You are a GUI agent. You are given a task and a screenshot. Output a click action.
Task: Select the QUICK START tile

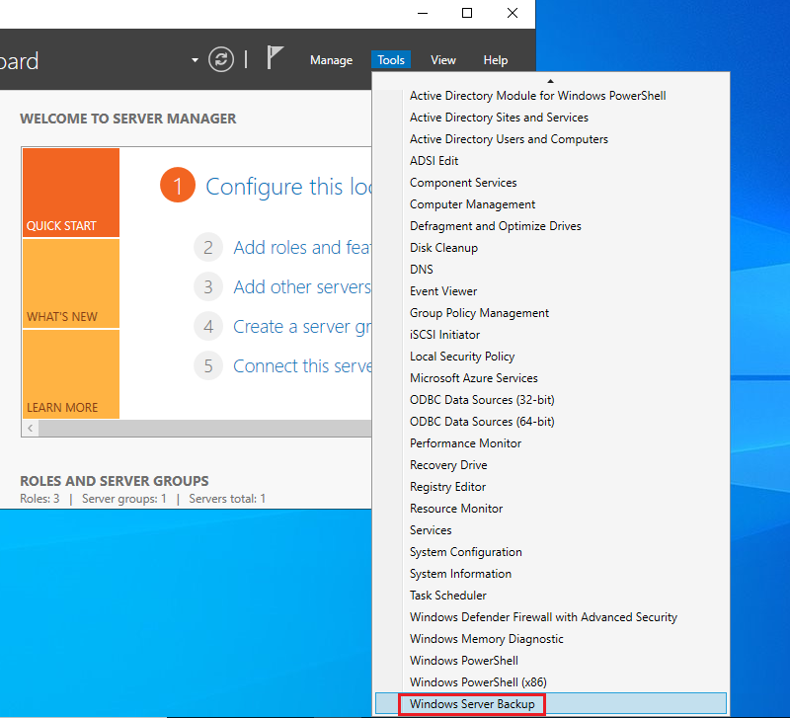(70, 193)
